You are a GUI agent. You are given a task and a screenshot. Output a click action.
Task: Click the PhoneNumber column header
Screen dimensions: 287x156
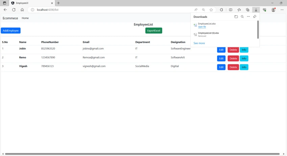tap(50, 42)
